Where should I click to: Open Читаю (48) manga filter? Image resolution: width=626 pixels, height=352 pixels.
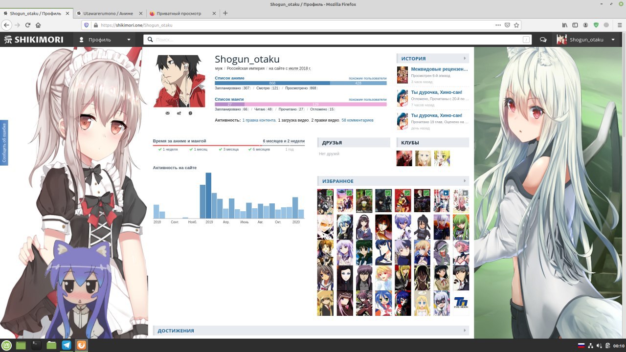[x=264, y=110]
